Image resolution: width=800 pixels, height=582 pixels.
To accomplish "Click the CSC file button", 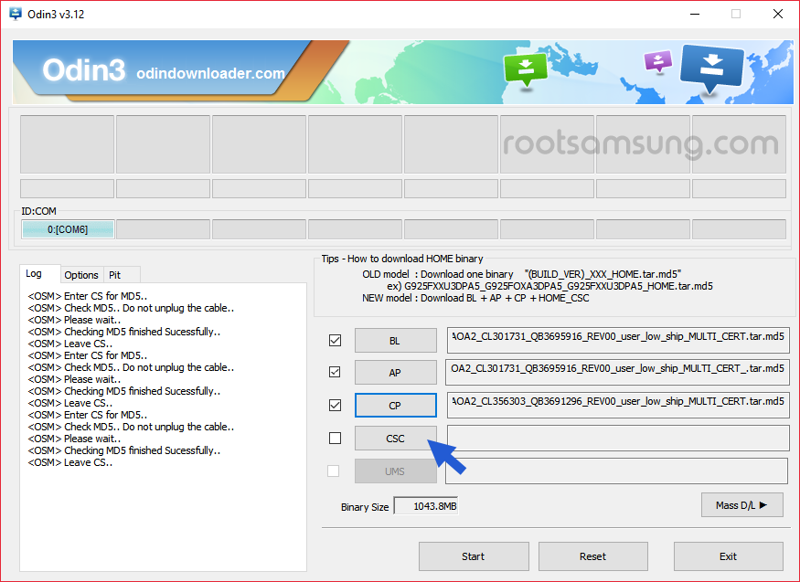I will click(395, 438).
